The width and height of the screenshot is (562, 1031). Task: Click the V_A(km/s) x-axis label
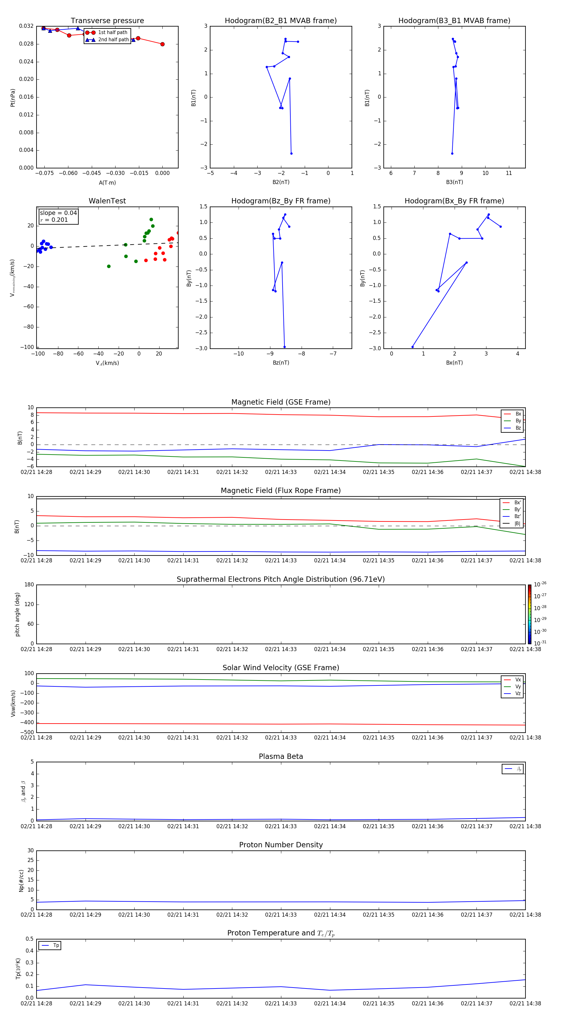(x=107, y=363)
